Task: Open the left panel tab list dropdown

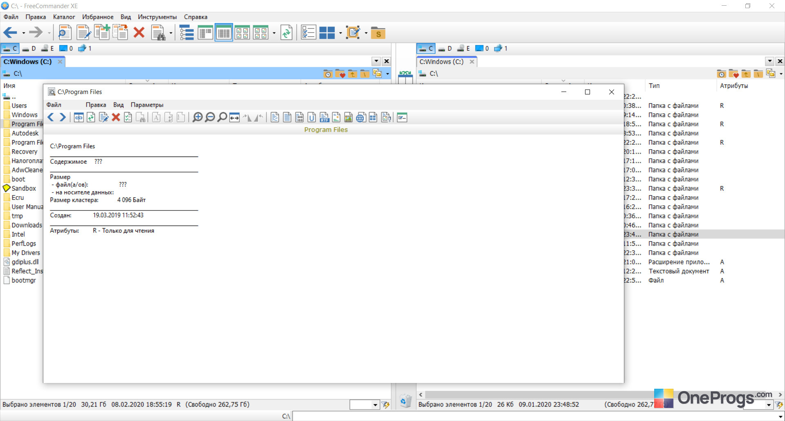Action: pyautogui.click(x=377, y=61)
